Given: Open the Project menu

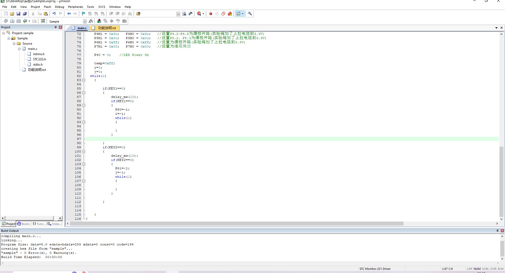Looking at the screenshot, I should point(35,7).
